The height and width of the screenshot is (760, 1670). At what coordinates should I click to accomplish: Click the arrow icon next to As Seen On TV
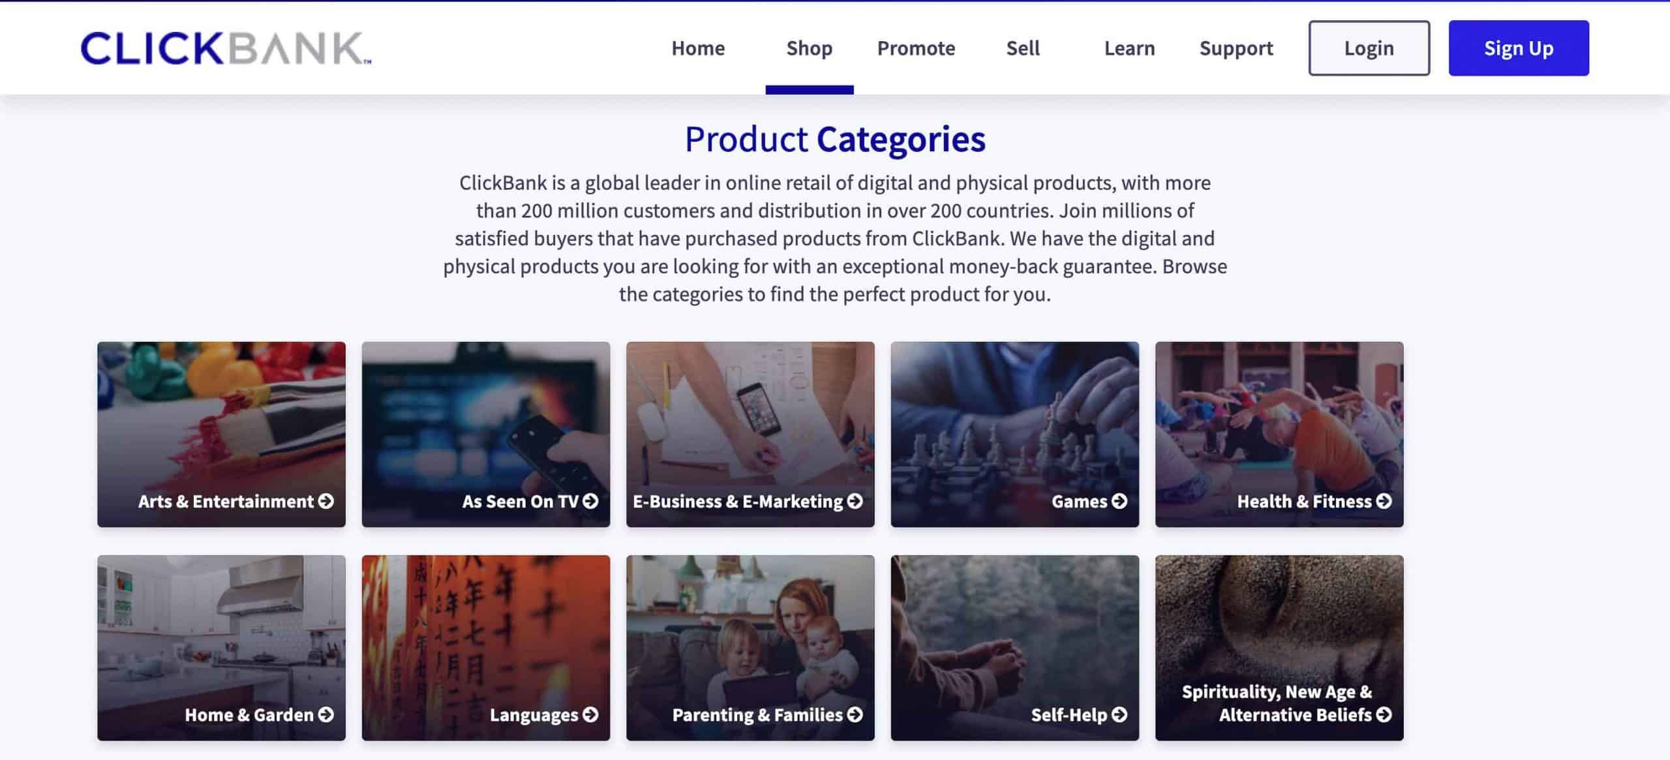(590, 501)
